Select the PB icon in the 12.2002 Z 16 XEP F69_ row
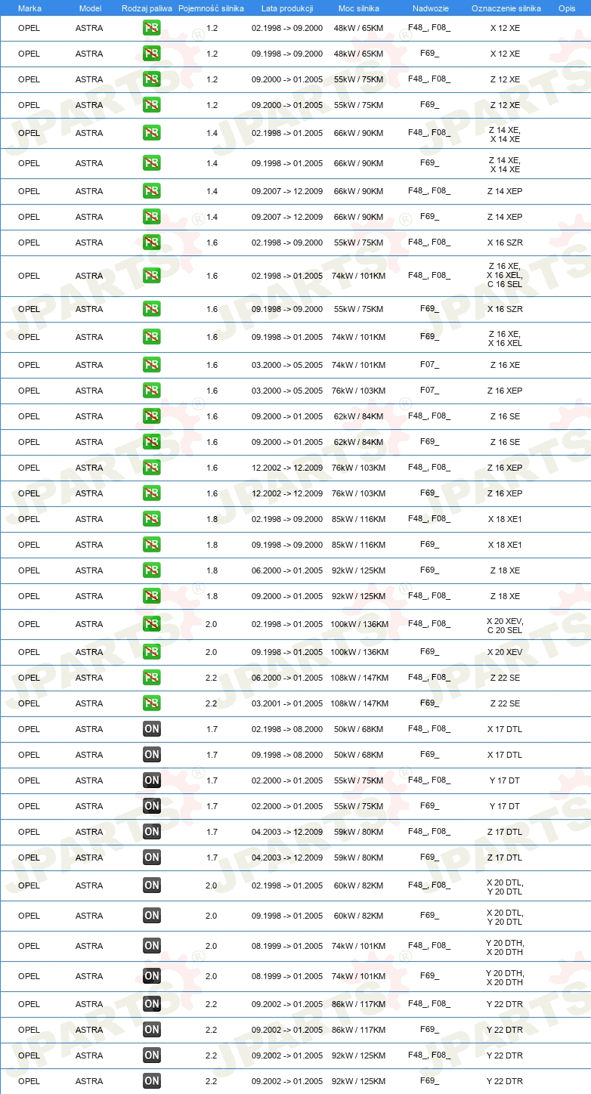Image resolution: width=591 pixels, height=1094 pixels. pos(152,493)
